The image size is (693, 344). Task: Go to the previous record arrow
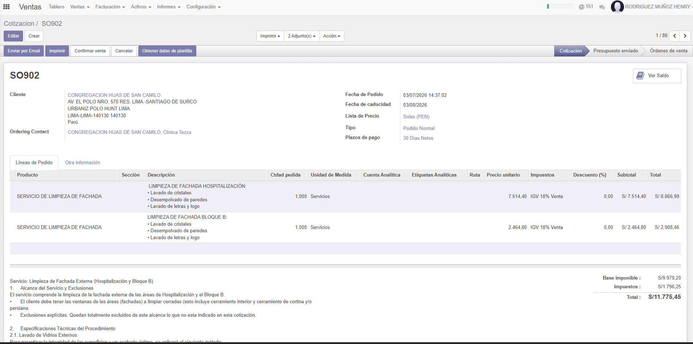coord(675,36)
